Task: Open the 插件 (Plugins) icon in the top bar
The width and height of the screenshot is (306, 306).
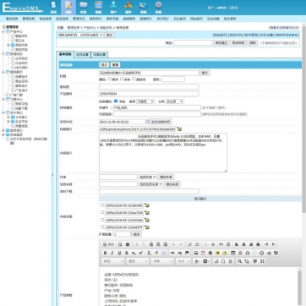Action: tap(128, 7)
